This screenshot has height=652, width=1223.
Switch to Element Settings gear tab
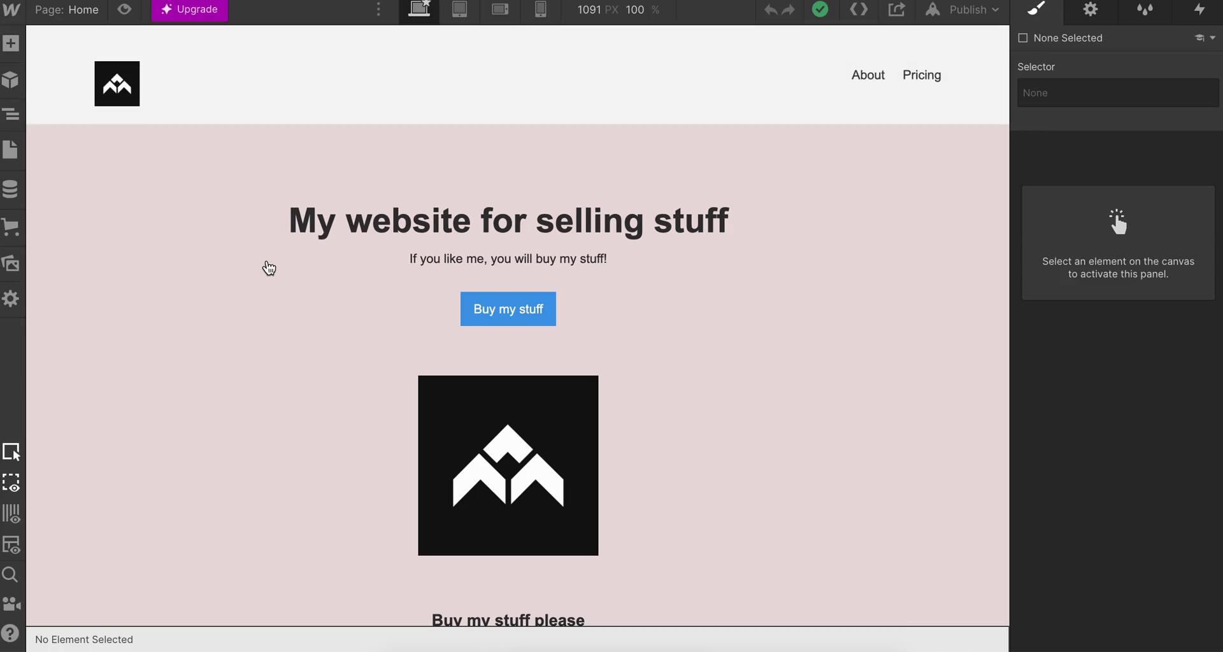pos(1091,10)
